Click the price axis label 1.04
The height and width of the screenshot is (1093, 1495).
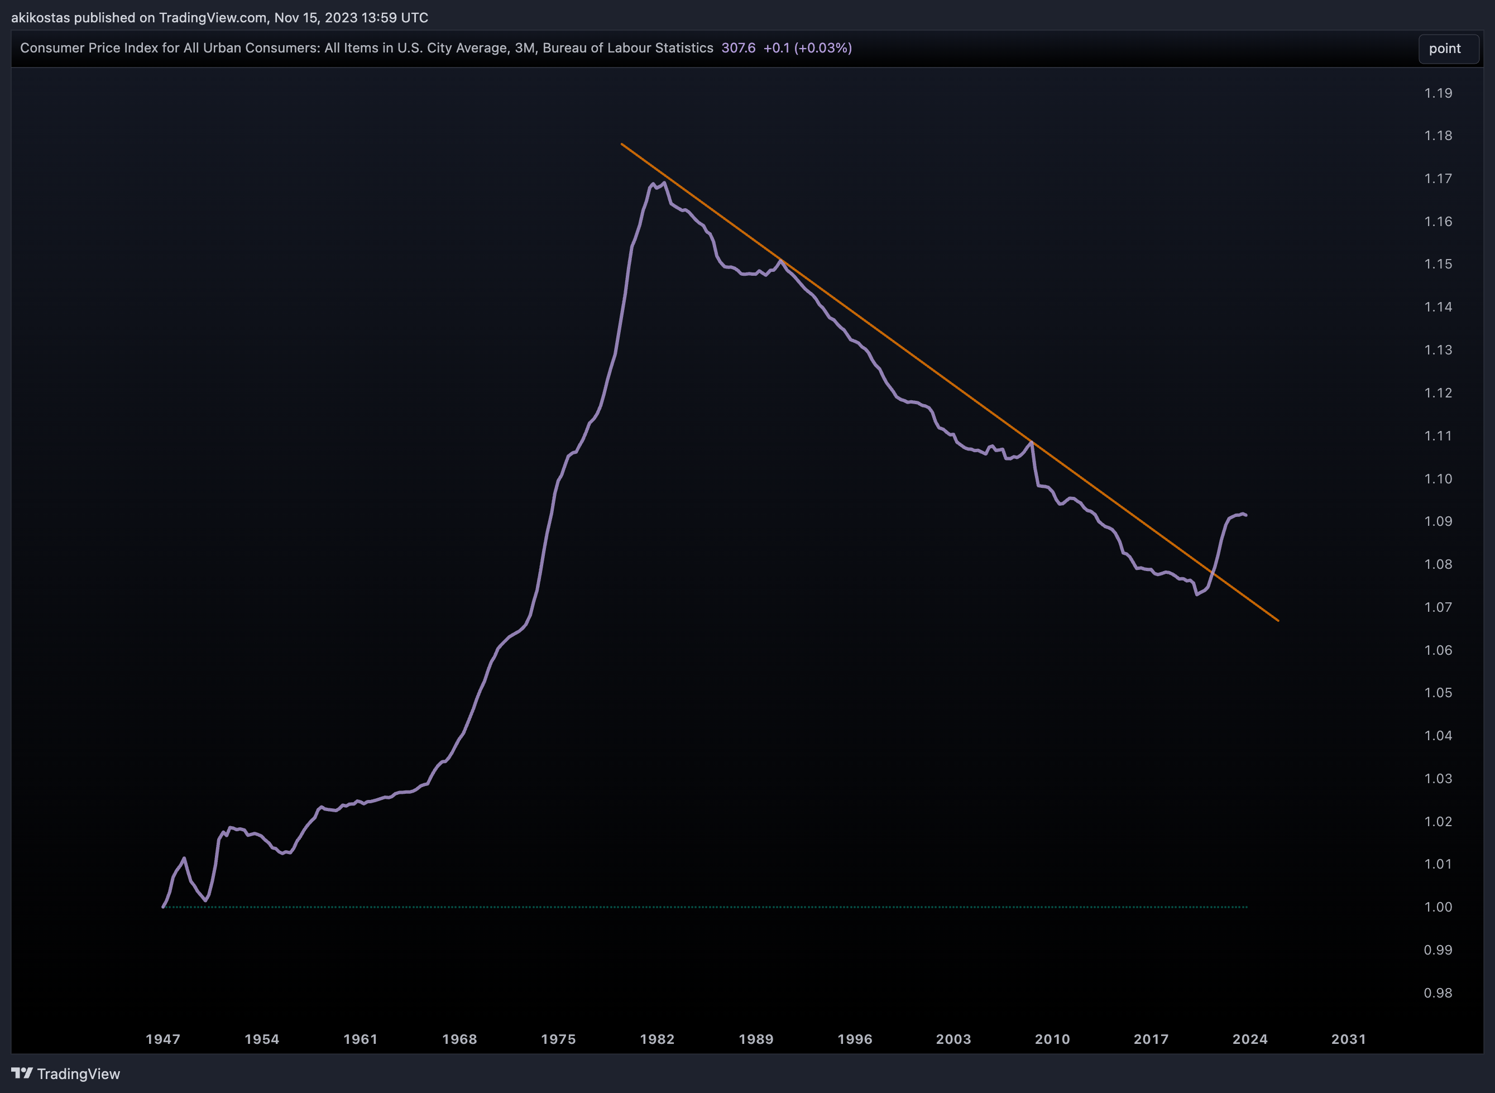1438,736
